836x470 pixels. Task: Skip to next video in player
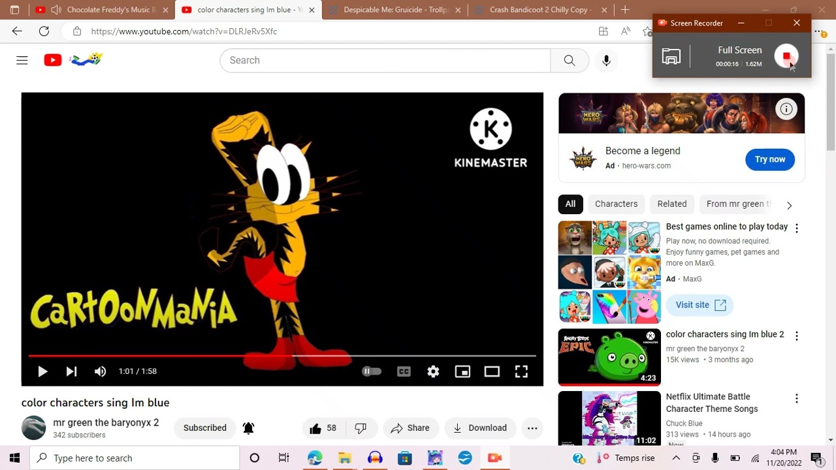click(x=71, y=371)
